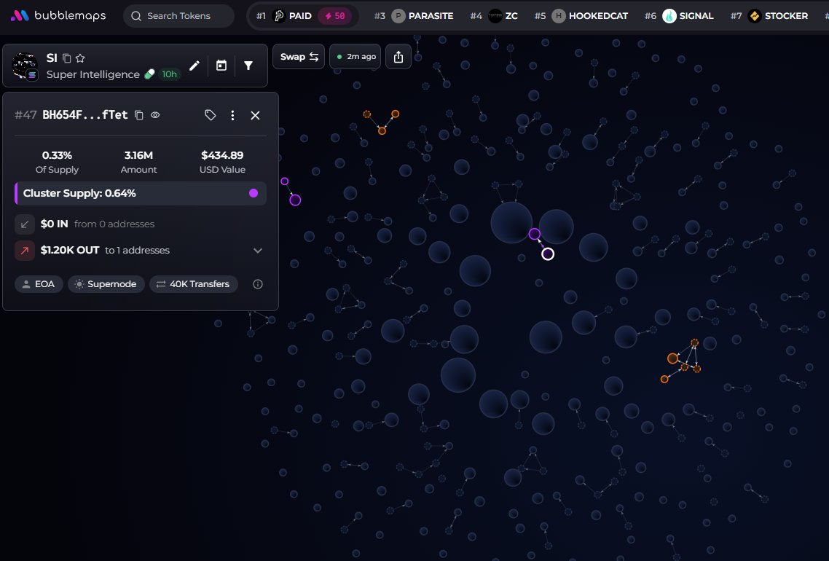Image resolution: width=829 pixels, height=561 pixels.
Task: Focus the Search Tokens field
Action: pos(178,16)
